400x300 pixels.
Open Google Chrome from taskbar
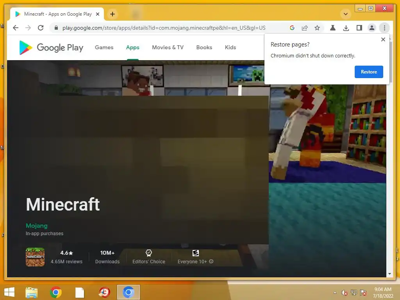55,292
